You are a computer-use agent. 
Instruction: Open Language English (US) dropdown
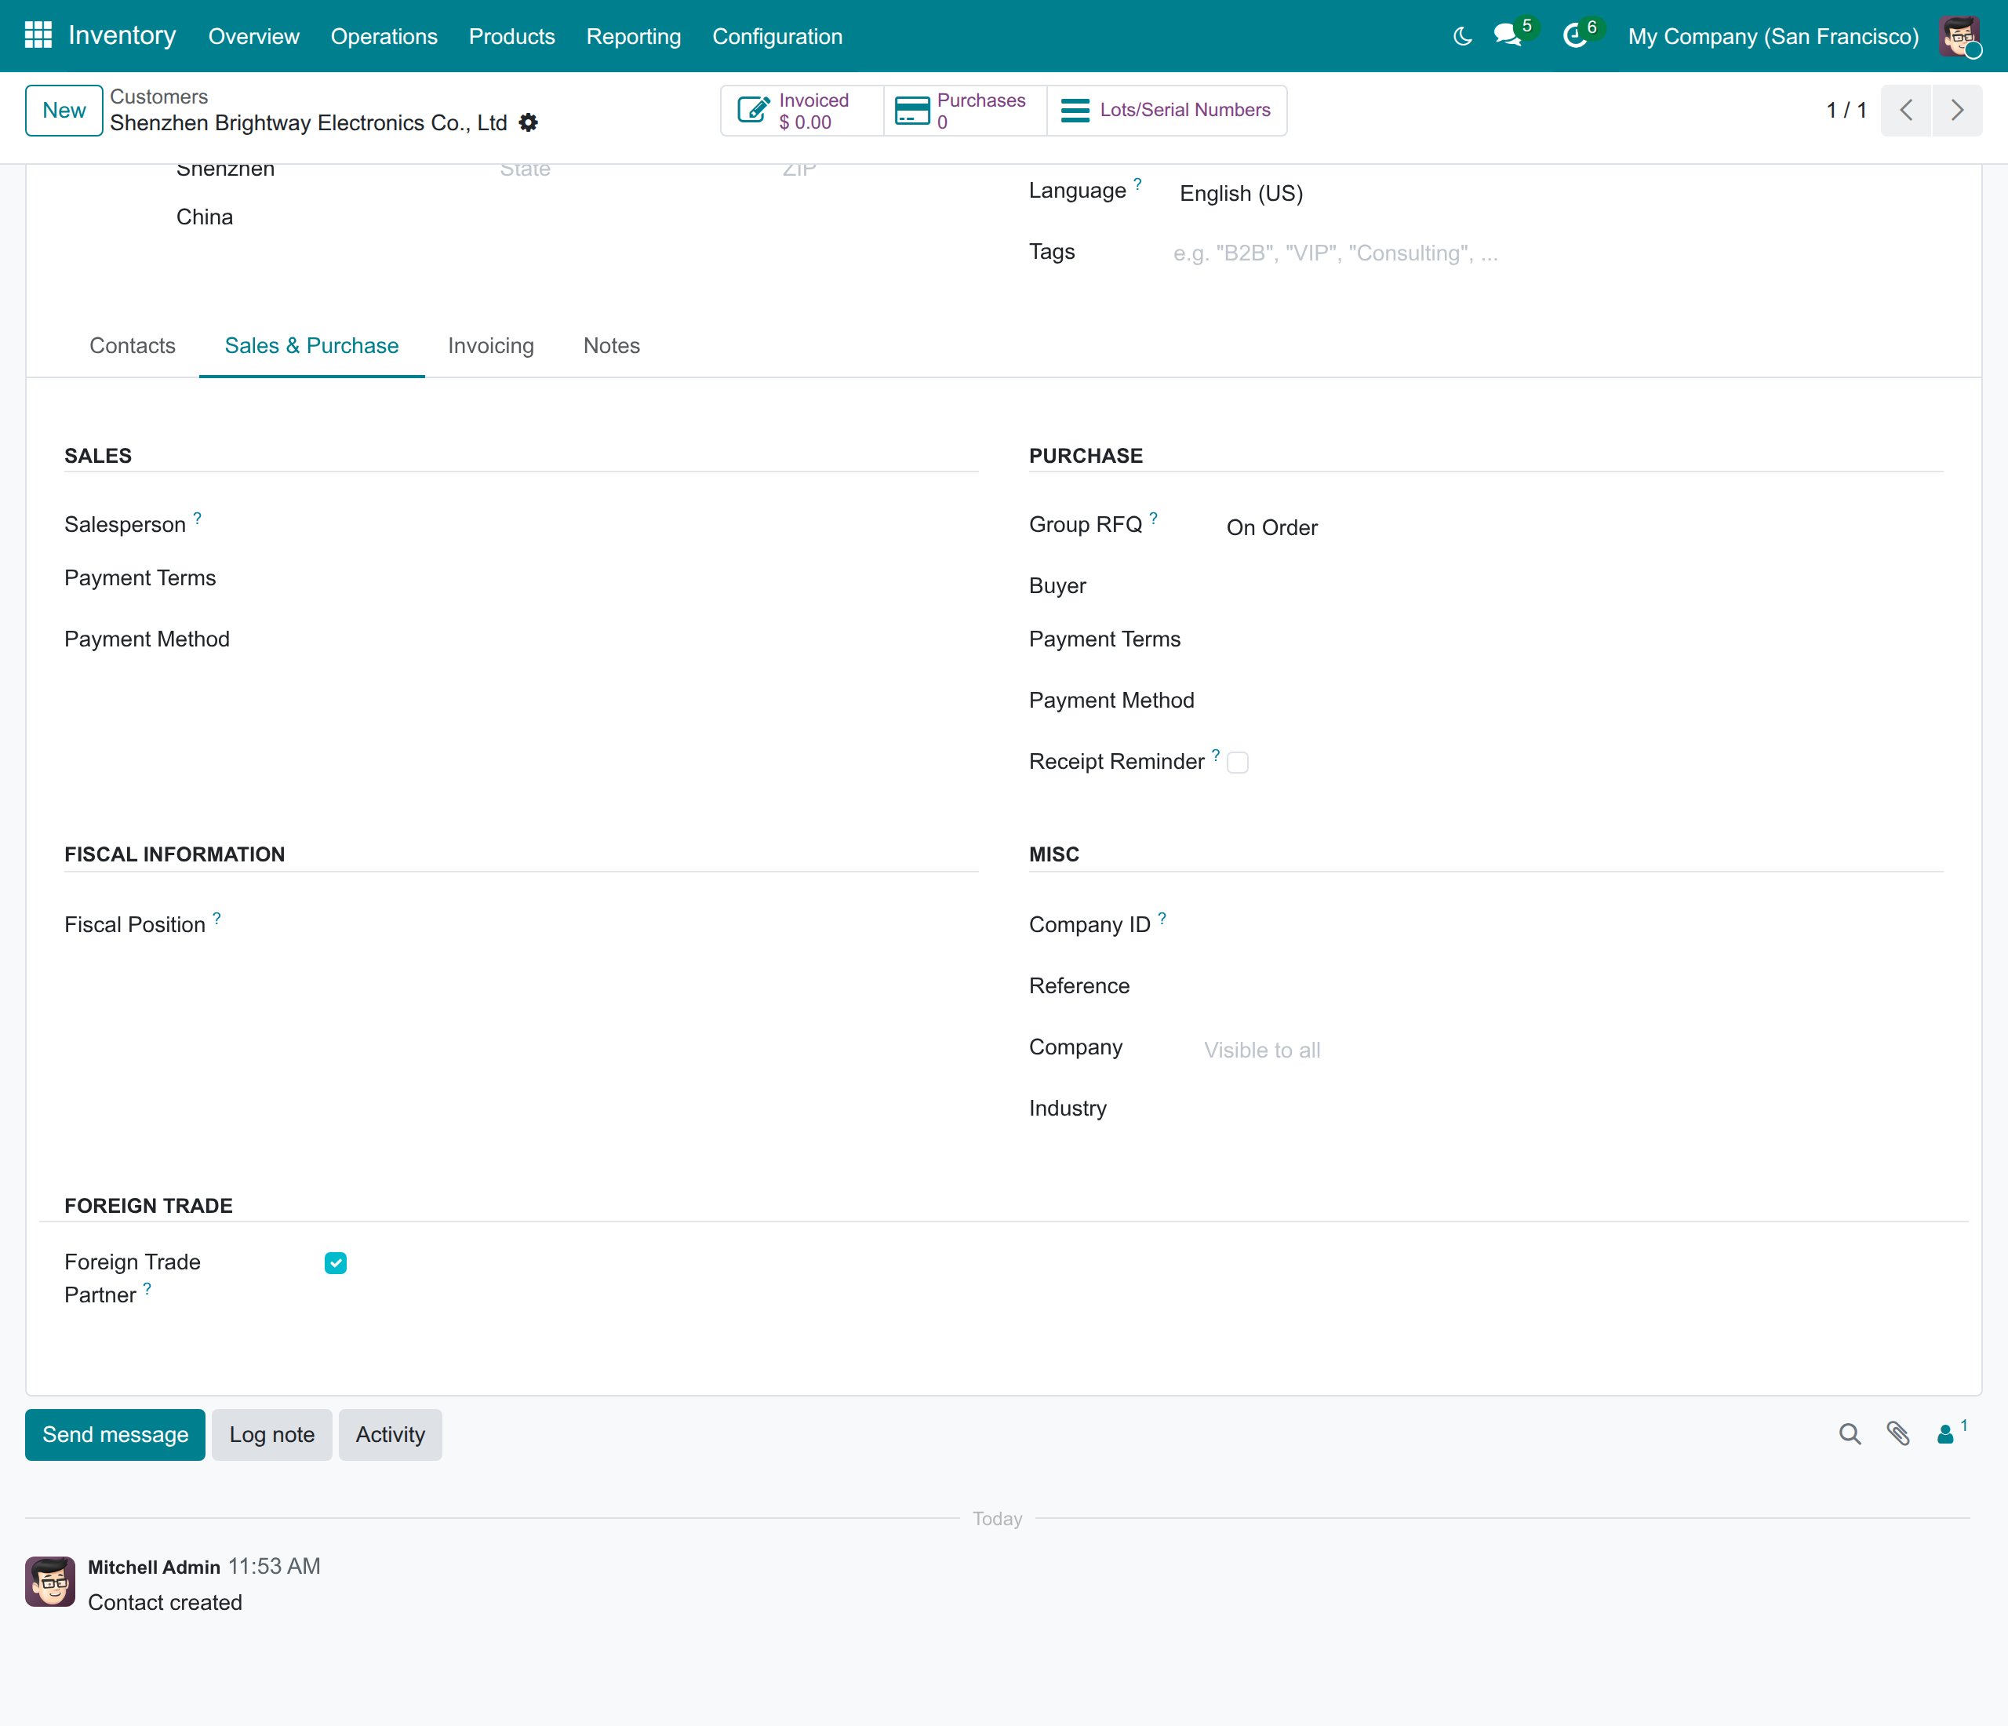point(1560,193)
